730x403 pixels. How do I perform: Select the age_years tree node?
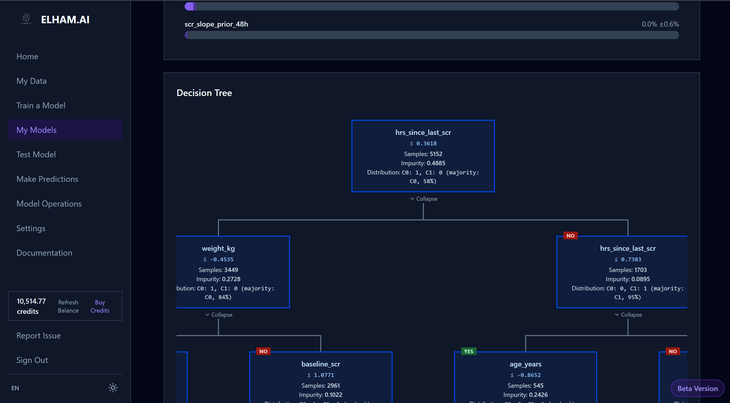coord(525,377)
